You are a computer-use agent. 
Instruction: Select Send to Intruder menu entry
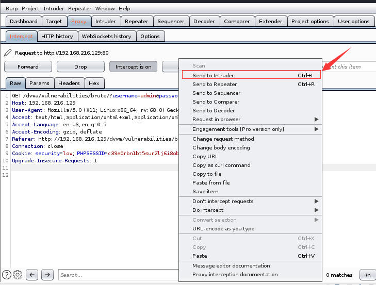(251, 75)
